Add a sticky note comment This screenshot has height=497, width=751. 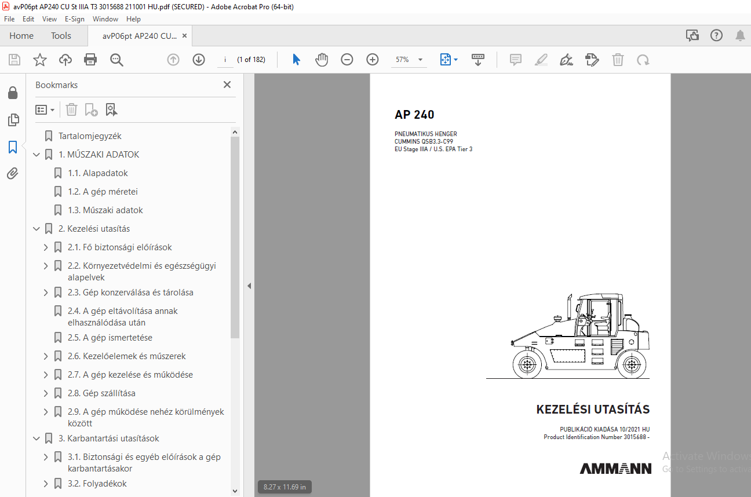(x=516, y=60)
